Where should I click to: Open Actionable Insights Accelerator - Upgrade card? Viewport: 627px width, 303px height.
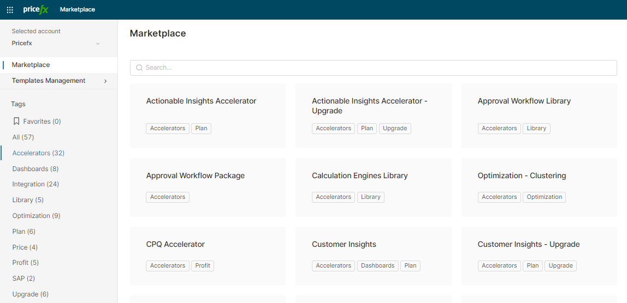tap(374, 116)
